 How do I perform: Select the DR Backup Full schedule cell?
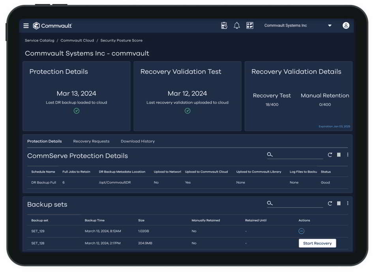point(43,183)
